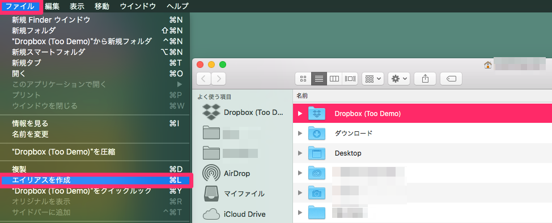
Task: Switch Finder to icon view
Action: [303, 79]
